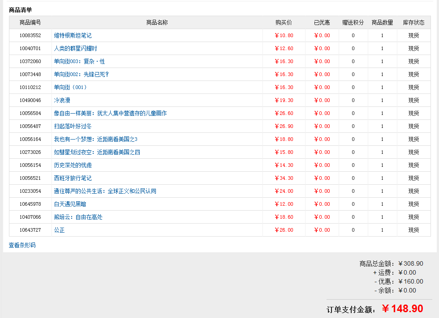This screenshot has width=439, height=318.
Task: Click the 商品名称 column header
Action: [x=157, y=22]
